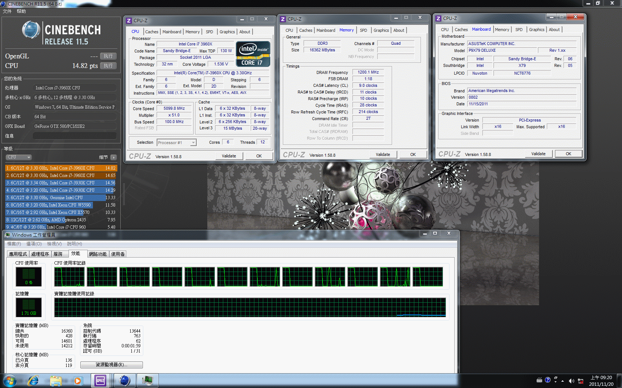
Task: Click the Cinebench 信息 info field
Action: tap(74, 136)
